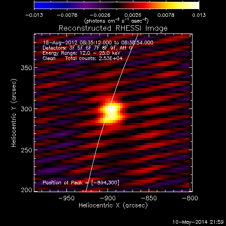226x226 pixels.
Task: Click the date-time range text line
Action: tap(98, 42)
